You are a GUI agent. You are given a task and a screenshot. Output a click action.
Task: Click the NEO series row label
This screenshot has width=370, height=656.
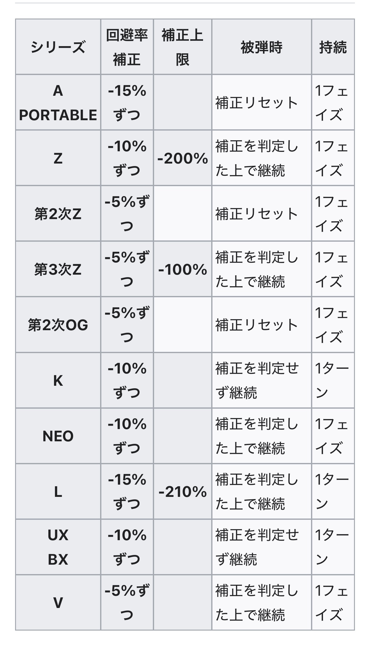[x=58, y=436]
